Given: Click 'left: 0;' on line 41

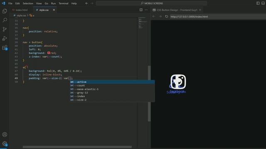Looking at the screenshot, I should [35, 49].
